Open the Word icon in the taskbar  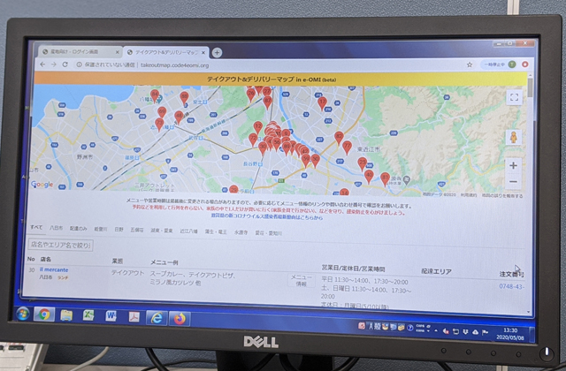click(x=111, y=315)
